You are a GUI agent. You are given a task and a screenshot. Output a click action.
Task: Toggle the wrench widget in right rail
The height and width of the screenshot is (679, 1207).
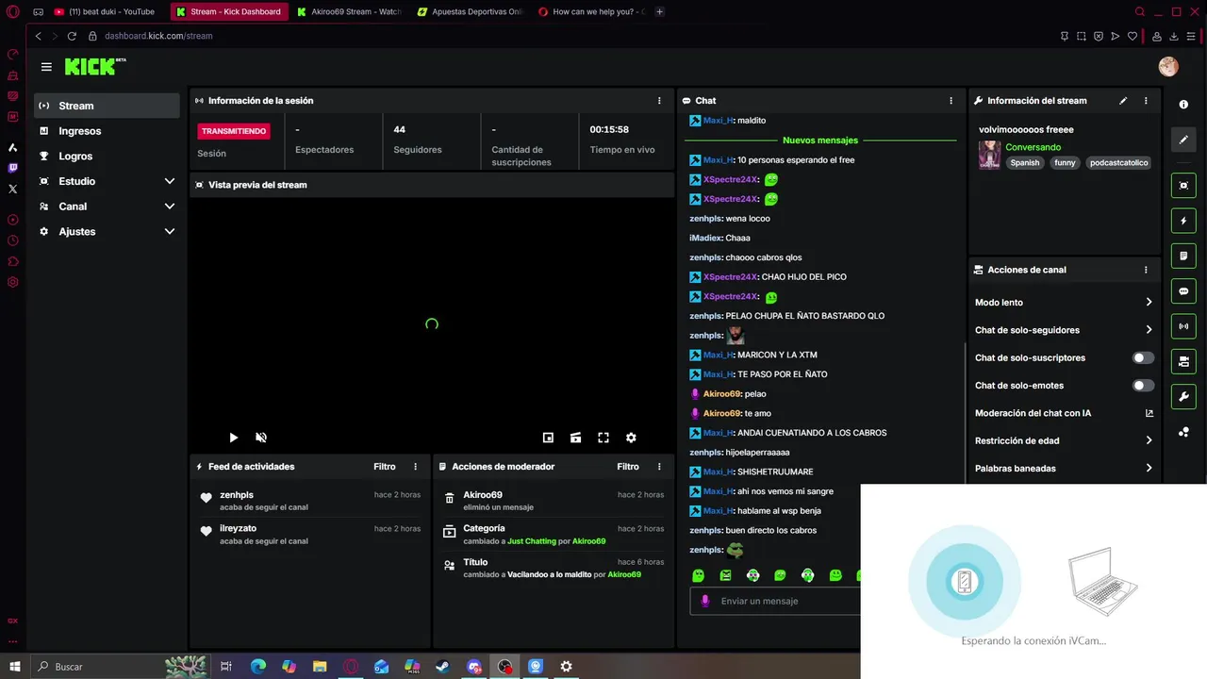[1183, 396]
